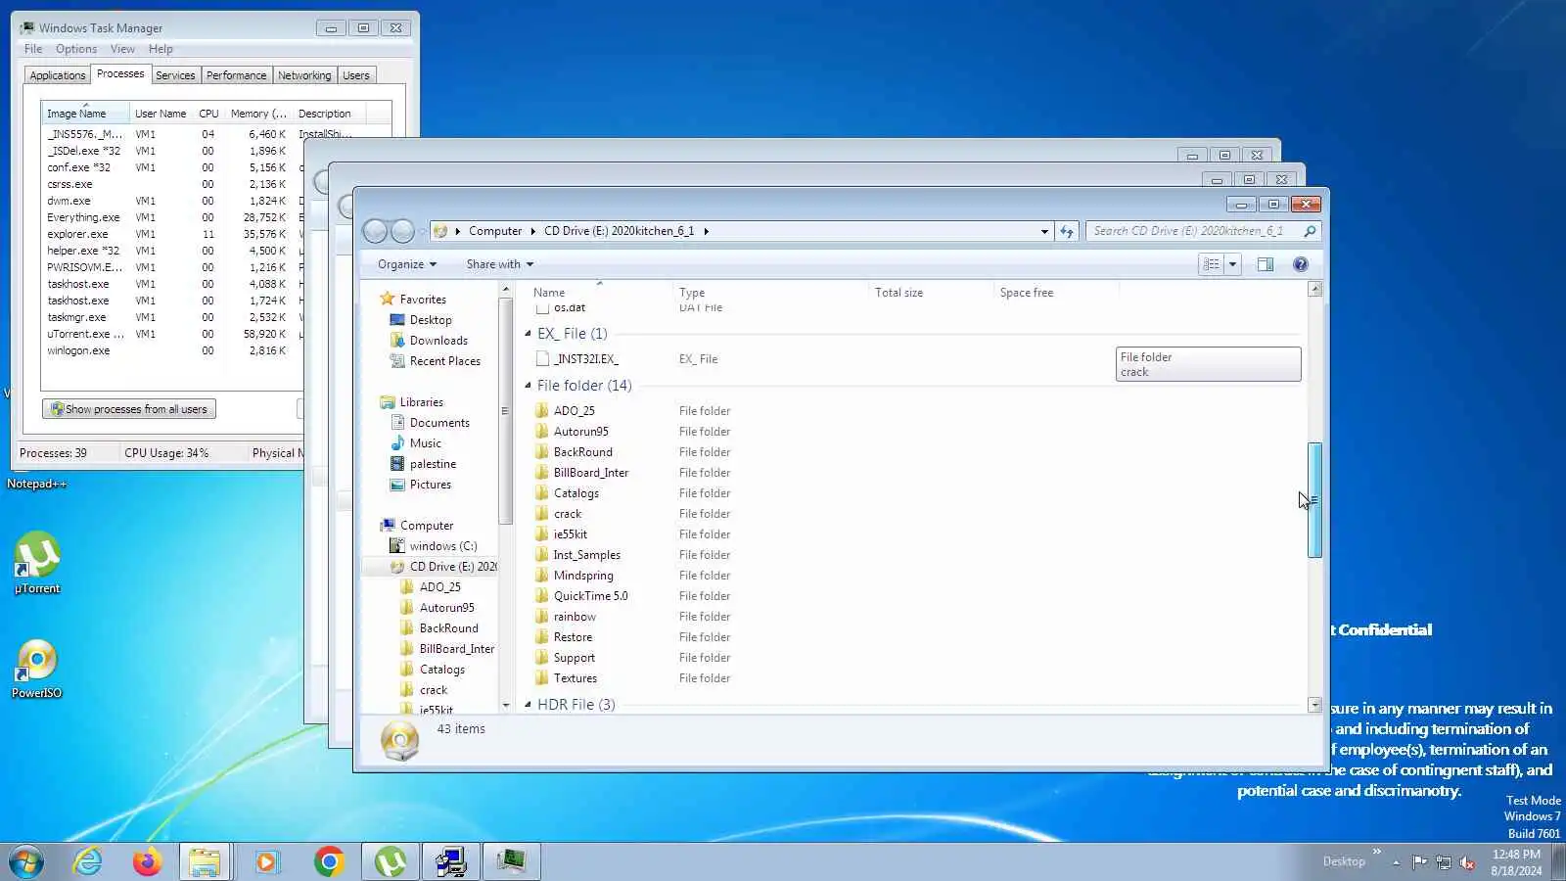Go back in the Explorer window
Image resolution: width=1566 pixels, height=881 pixels.
tap(375, 231)
